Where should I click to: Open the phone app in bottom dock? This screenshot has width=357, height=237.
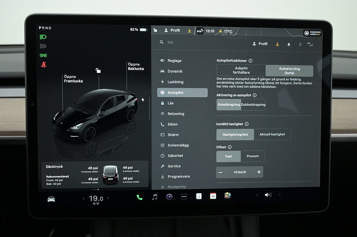click(139, 197)
